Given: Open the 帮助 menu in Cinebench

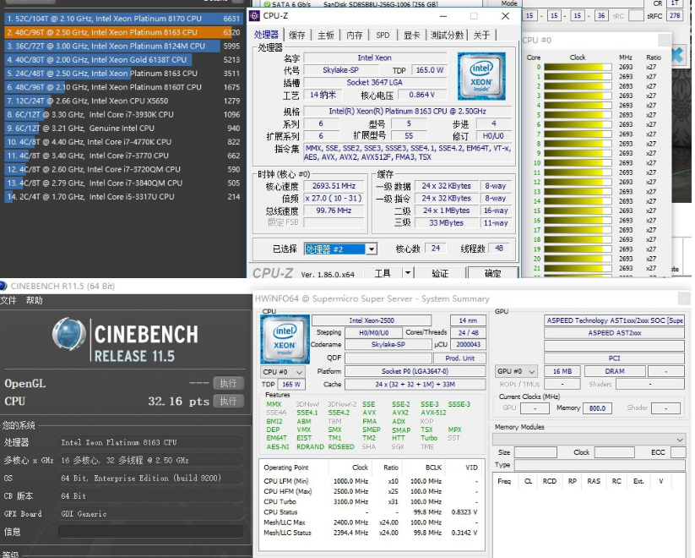Looking at the screenshot, I should pos(34,300).
